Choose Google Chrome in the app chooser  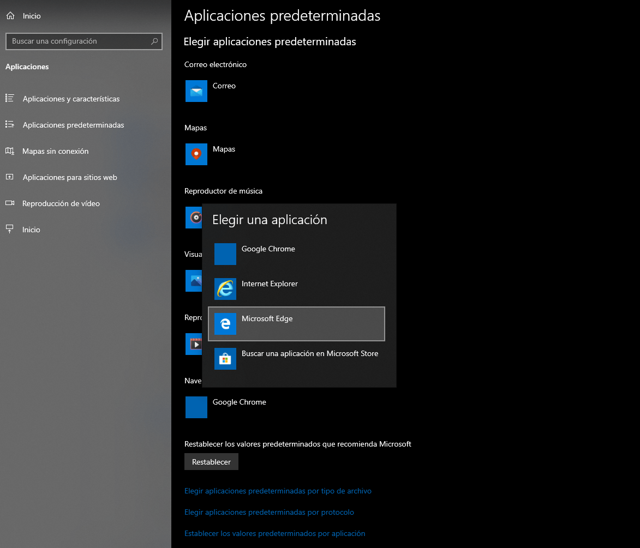pyautogui.click(x=297, y=254)
